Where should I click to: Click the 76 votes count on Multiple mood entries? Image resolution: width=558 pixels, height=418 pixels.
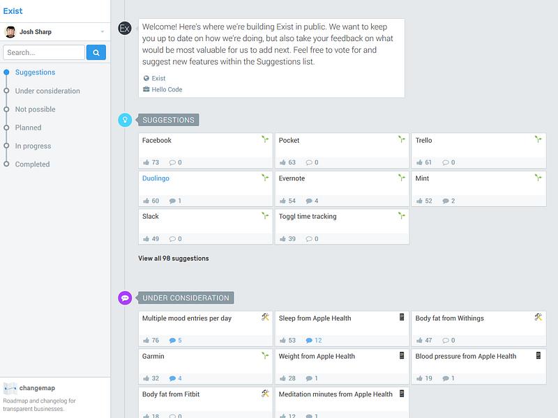pos(156,341)
